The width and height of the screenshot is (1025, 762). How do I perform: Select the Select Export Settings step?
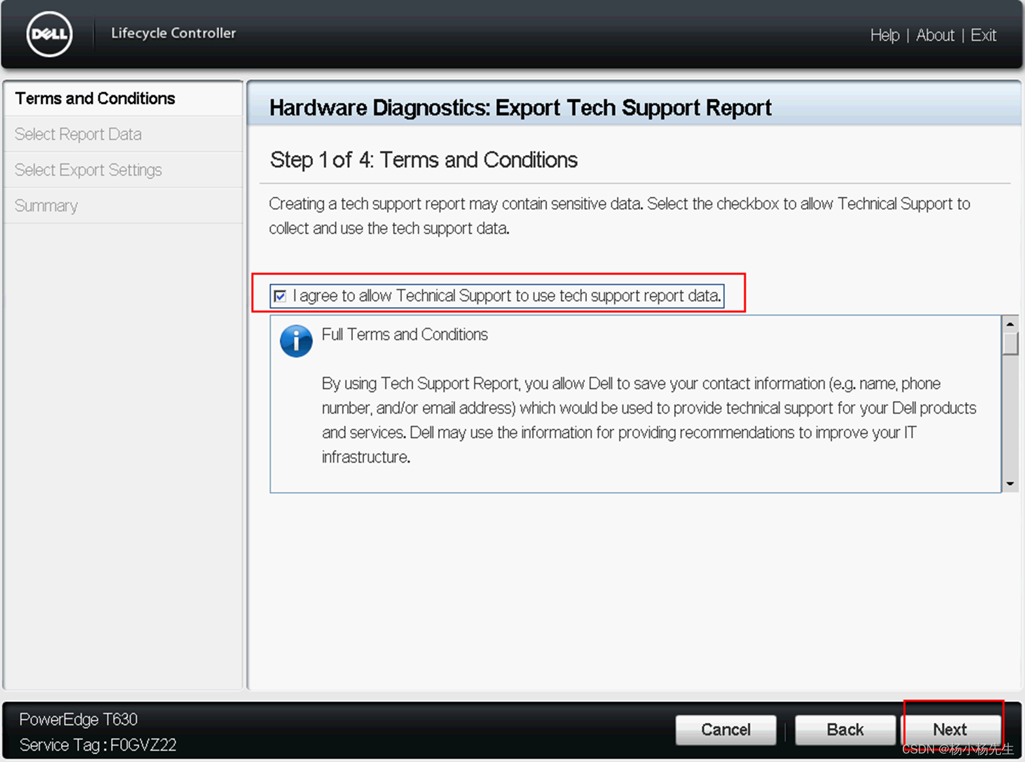(123, 170)
